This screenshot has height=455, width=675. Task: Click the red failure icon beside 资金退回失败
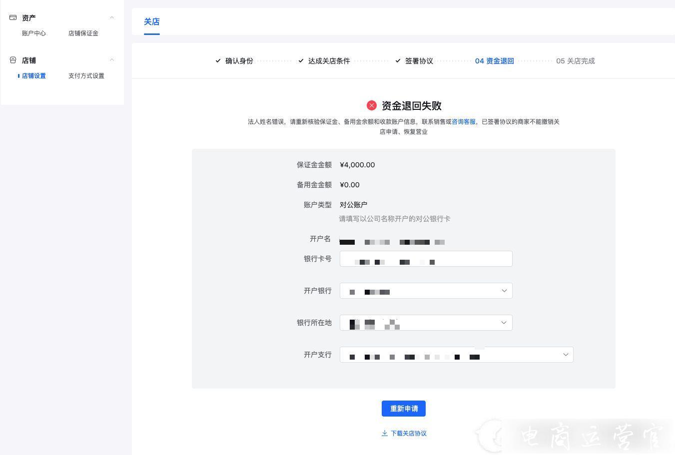[x=371, y=105]
